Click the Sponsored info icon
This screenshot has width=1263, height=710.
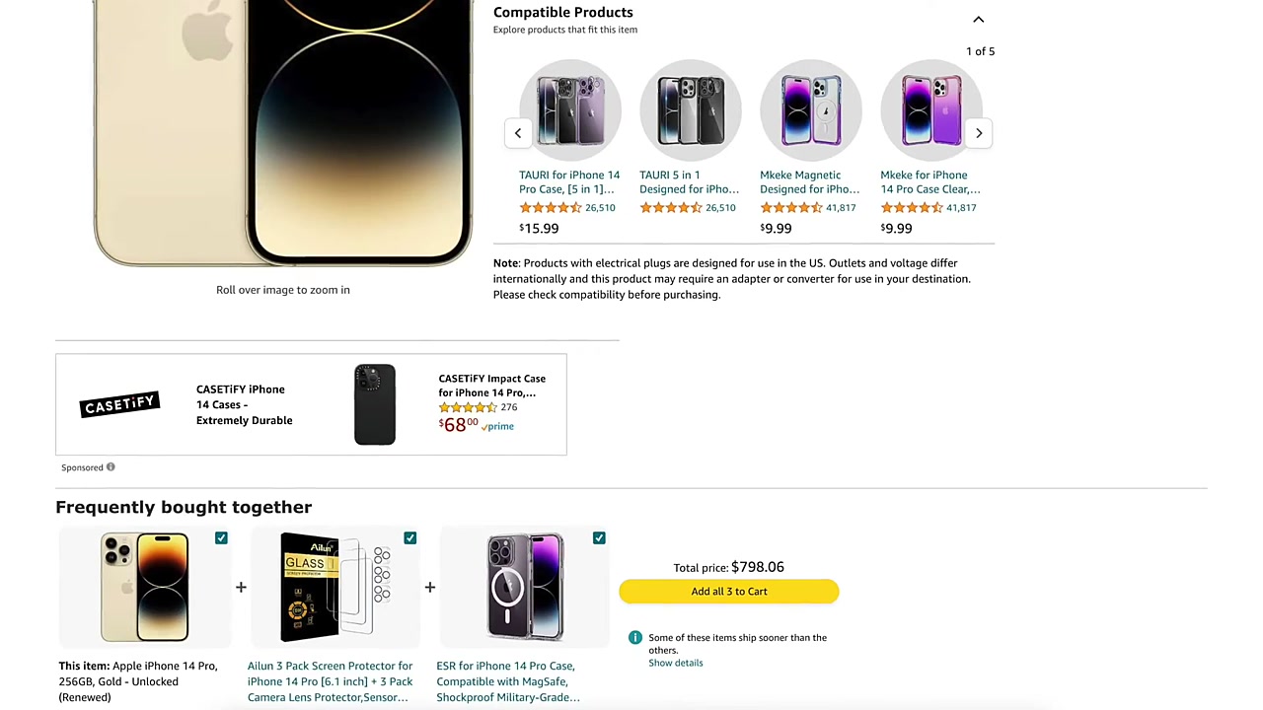111,467
